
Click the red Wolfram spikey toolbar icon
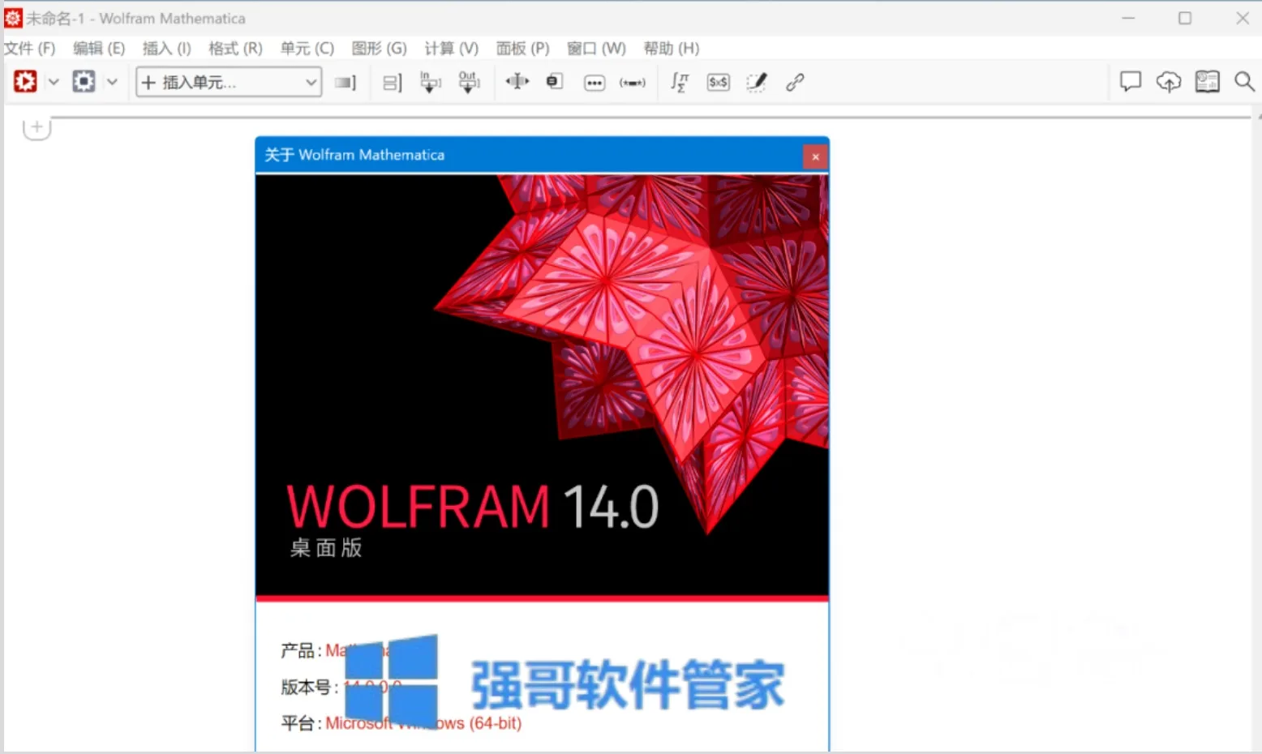[25, 81]
